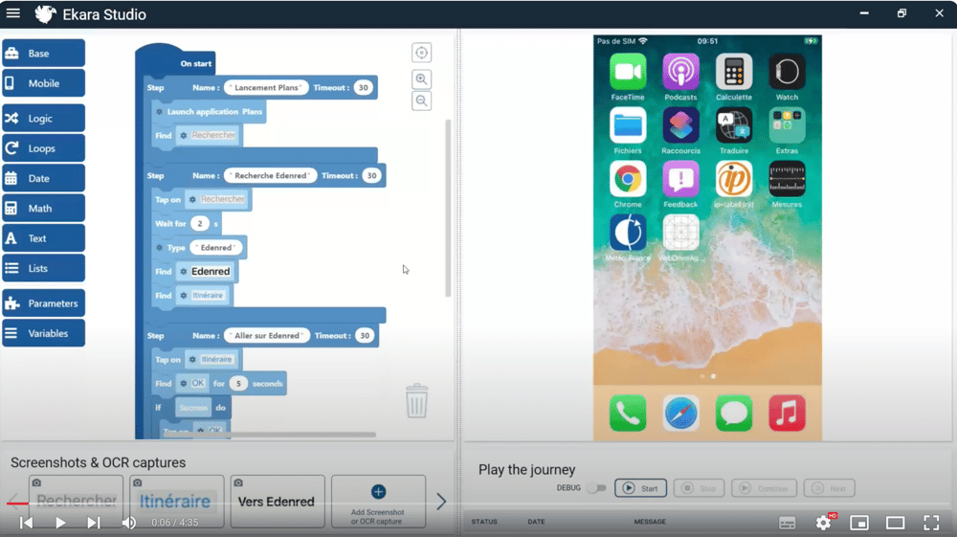
Task: Open the Logic block category
Action: (x=43, y=119)
